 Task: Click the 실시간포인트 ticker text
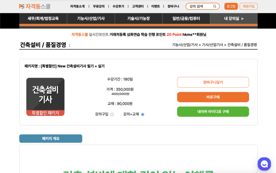pyautogui.click(x=98, y=35)
